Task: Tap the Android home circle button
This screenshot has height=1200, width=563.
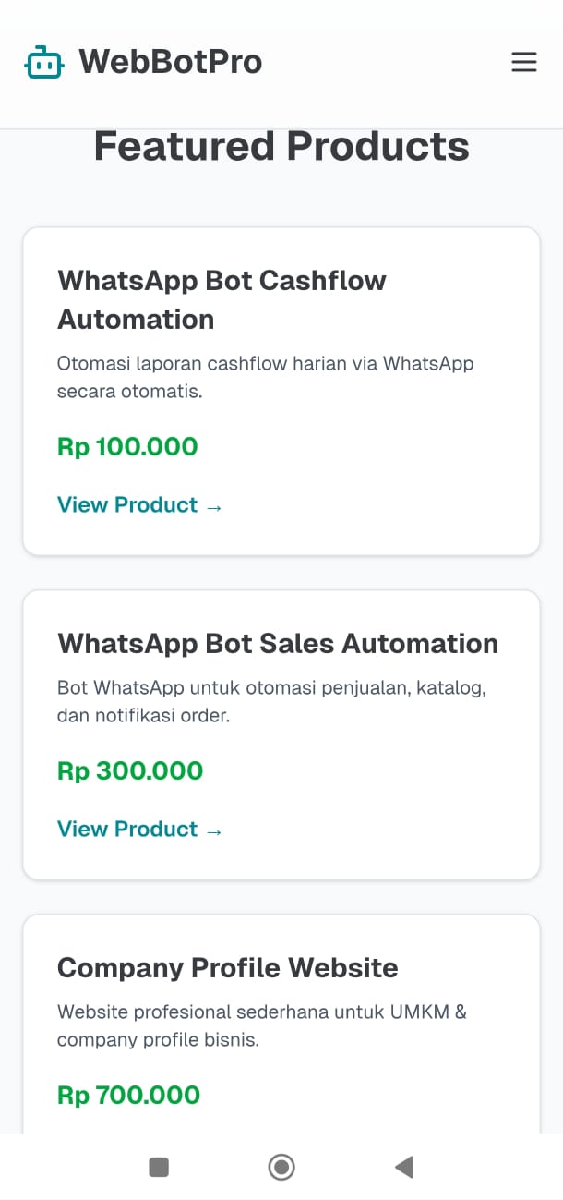Action: pyautogui.click(x=281, y=1167)
